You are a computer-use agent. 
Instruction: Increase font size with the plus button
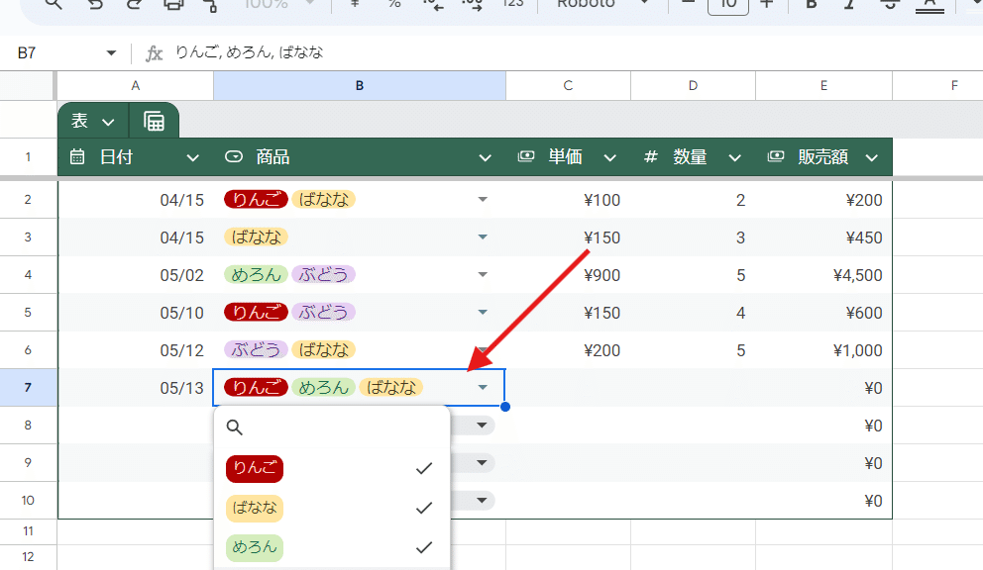(766, 3)
